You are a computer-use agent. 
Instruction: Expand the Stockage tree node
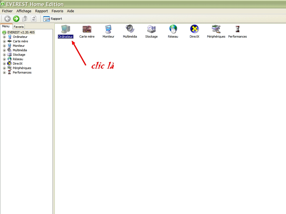coord(4,55)
